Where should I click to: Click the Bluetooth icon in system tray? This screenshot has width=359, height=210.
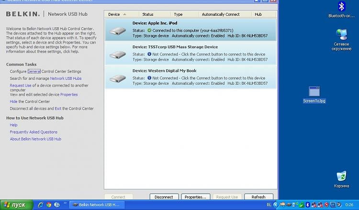click(x=307, y=205)
